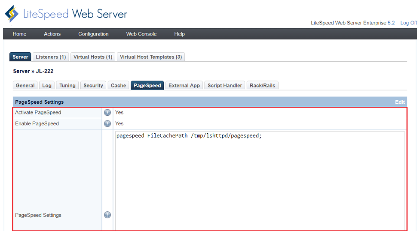
Task: Open the Tuning sub-tab
Action: (x=67, y=85)
